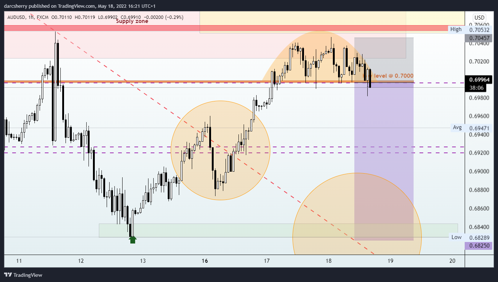
Task: Click date label 17 on time axis
Action: tap(267, 261)
